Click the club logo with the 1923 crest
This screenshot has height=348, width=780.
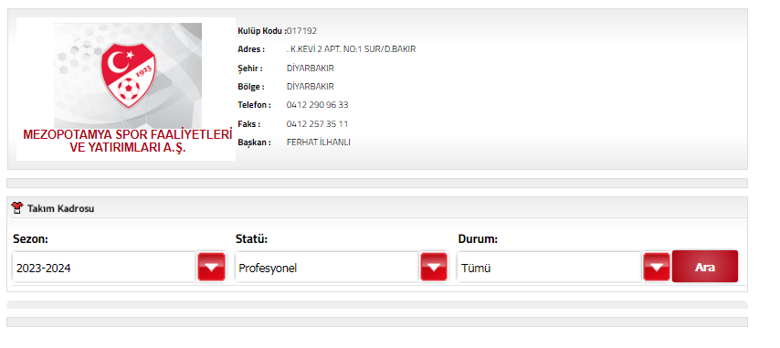[x=128, y=76]
